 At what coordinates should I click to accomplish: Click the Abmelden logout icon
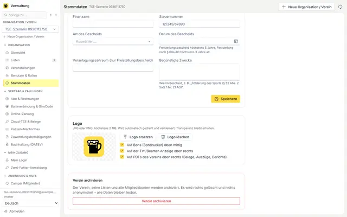[x=6, y=211]
